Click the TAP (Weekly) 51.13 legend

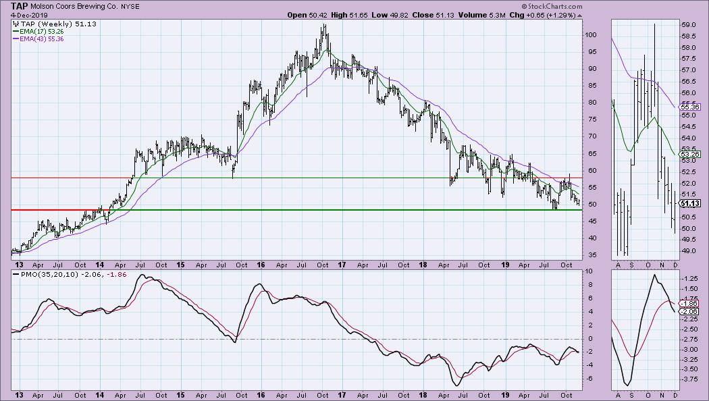tap(55, 24)
